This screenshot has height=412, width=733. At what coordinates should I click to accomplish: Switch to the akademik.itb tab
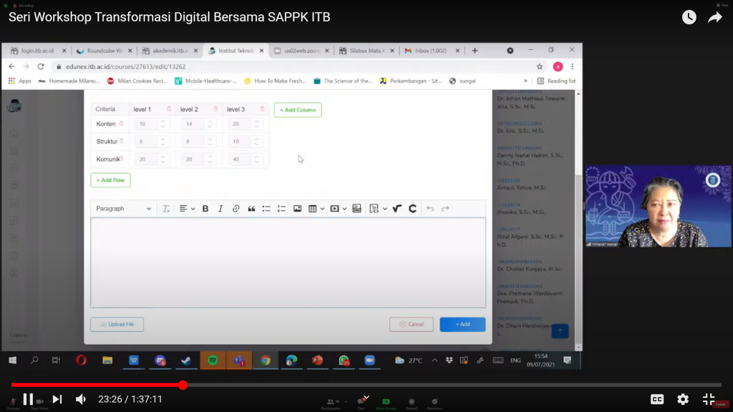(170, 51)
